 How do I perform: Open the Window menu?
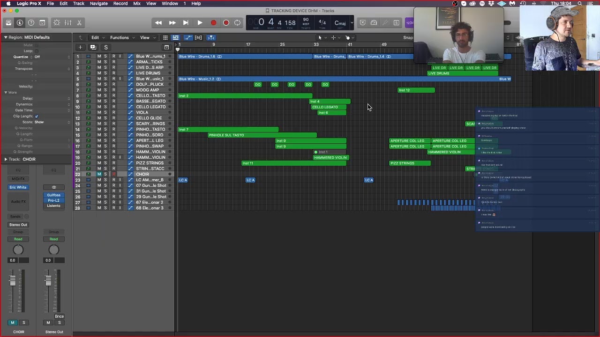pyautogui.click(x=170, y=3)
